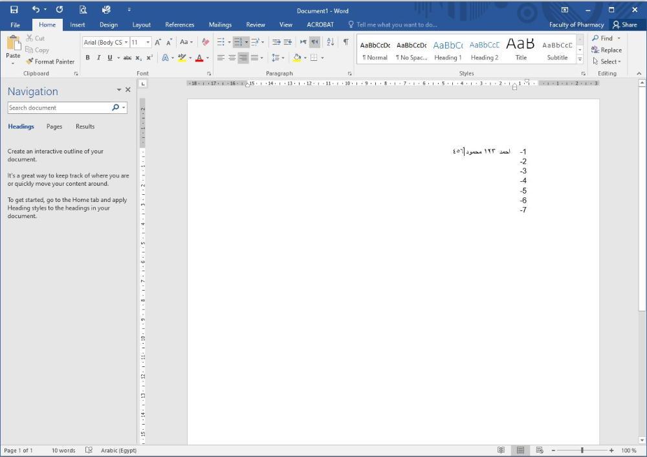This screenshot has width=647, height=457.
Task: Set Left-to-Right text direction
Action: pyautogui.click(x=303, y=42)
